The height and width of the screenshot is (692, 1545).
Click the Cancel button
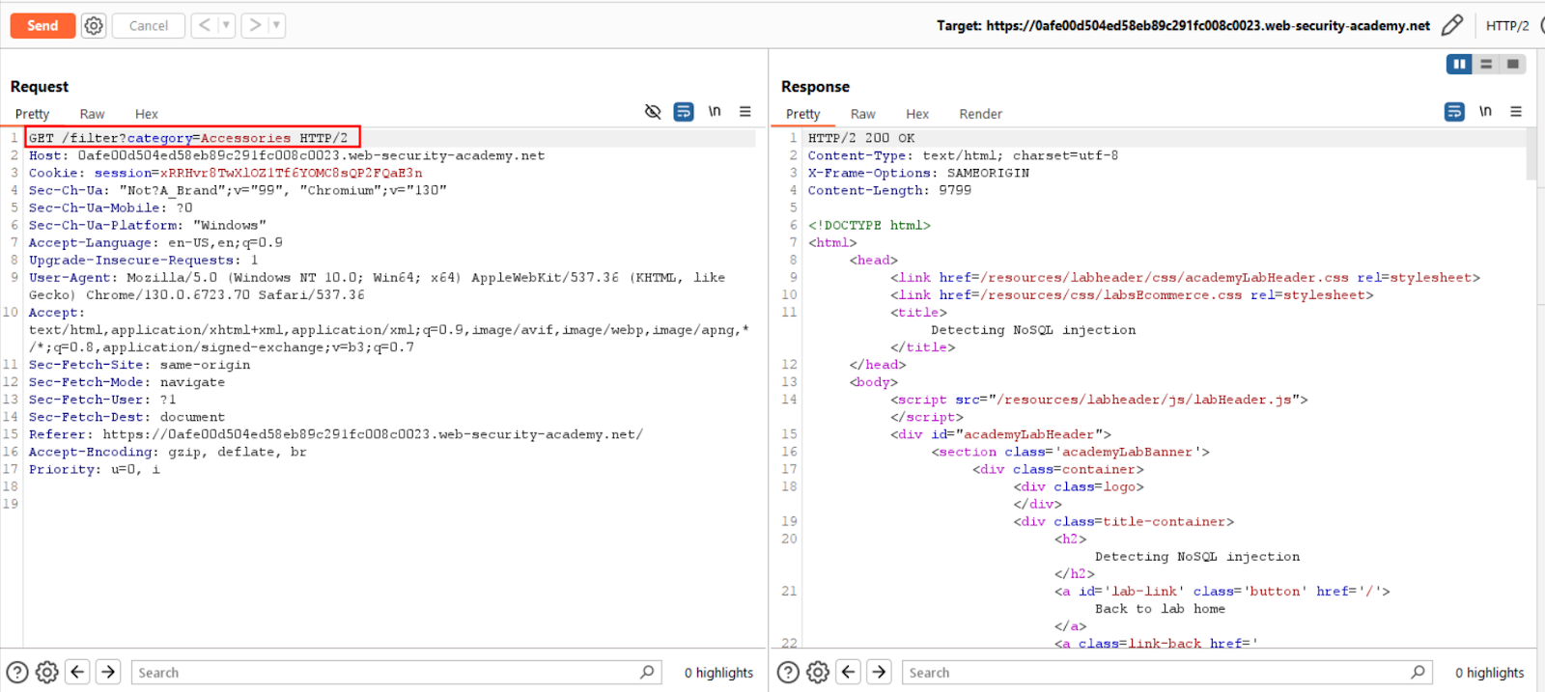[149, 26]
